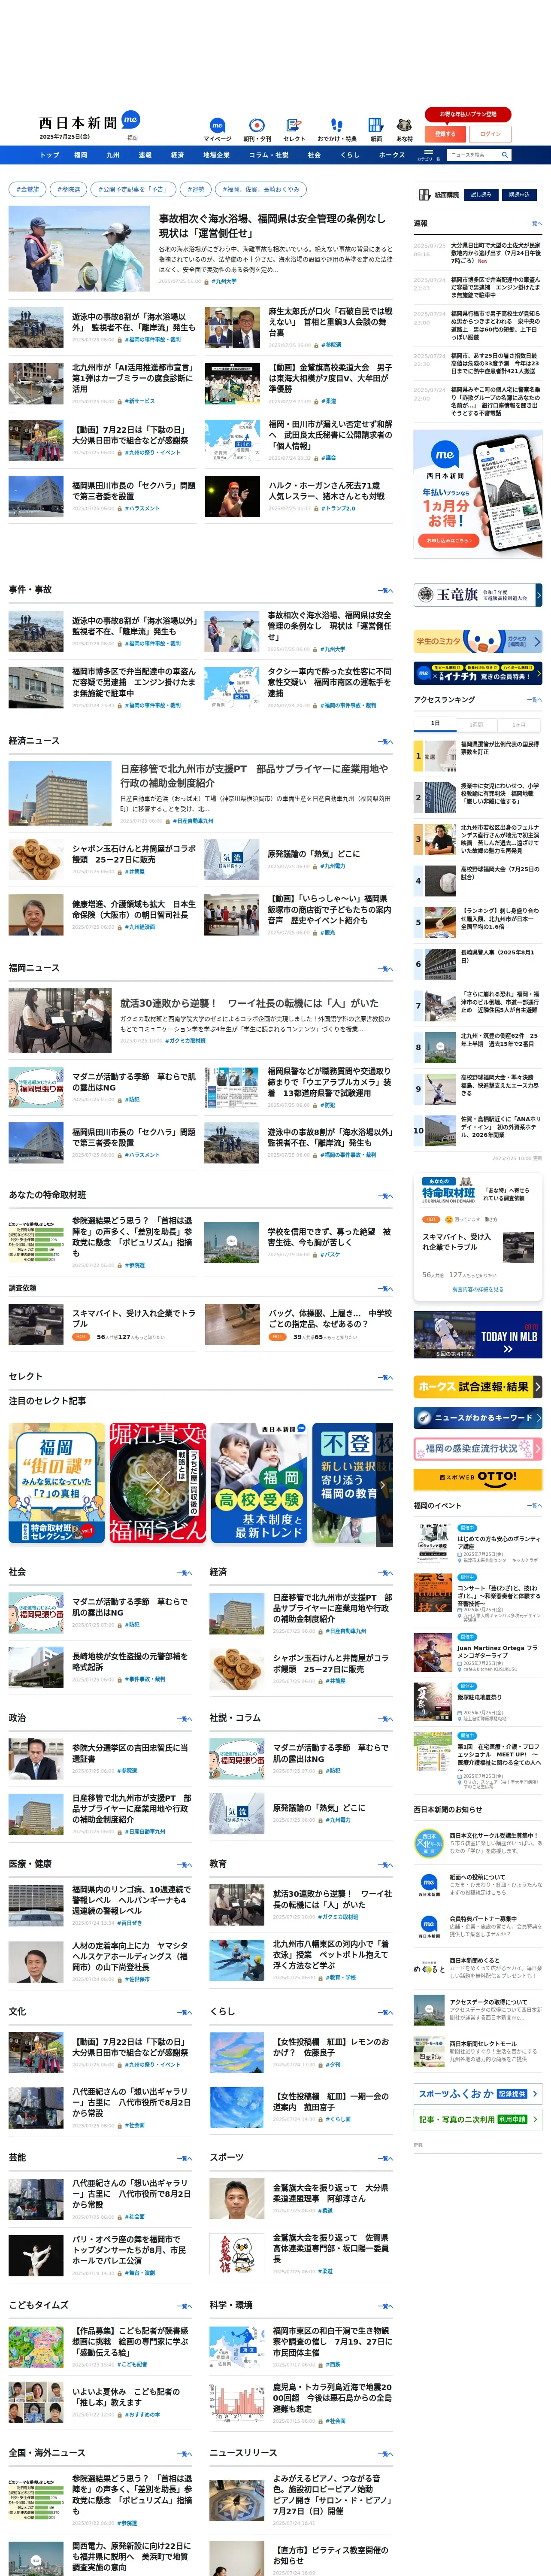Open the #金竜旗 tag
This screenshot has height=2576, width=551.
27,189
